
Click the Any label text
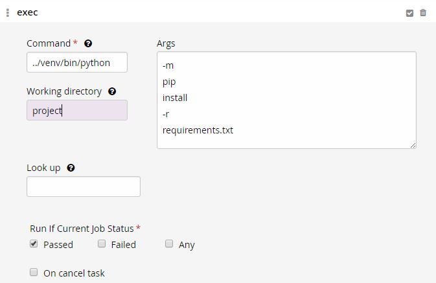[187, 245]
